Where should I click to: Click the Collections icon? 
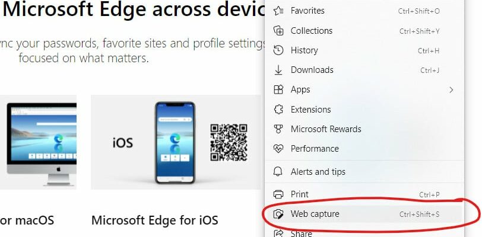(278, 31)
